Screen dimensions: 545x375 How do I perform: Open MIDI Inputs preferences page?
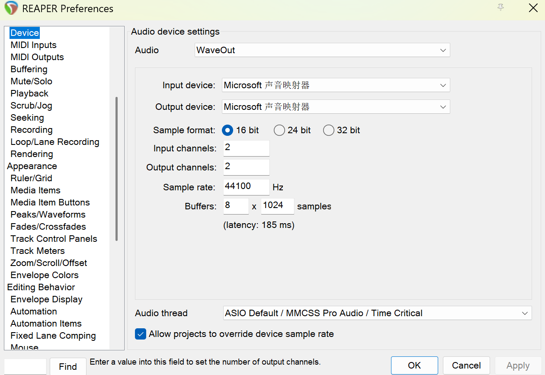point(33,45)
